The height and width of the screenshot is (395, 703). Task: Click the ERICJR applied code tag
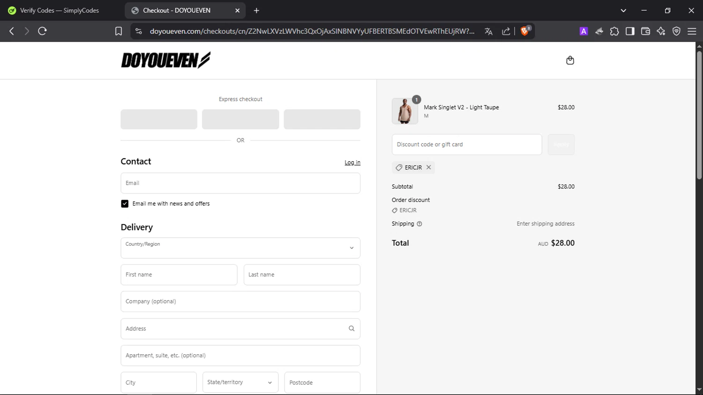point(413,167)
